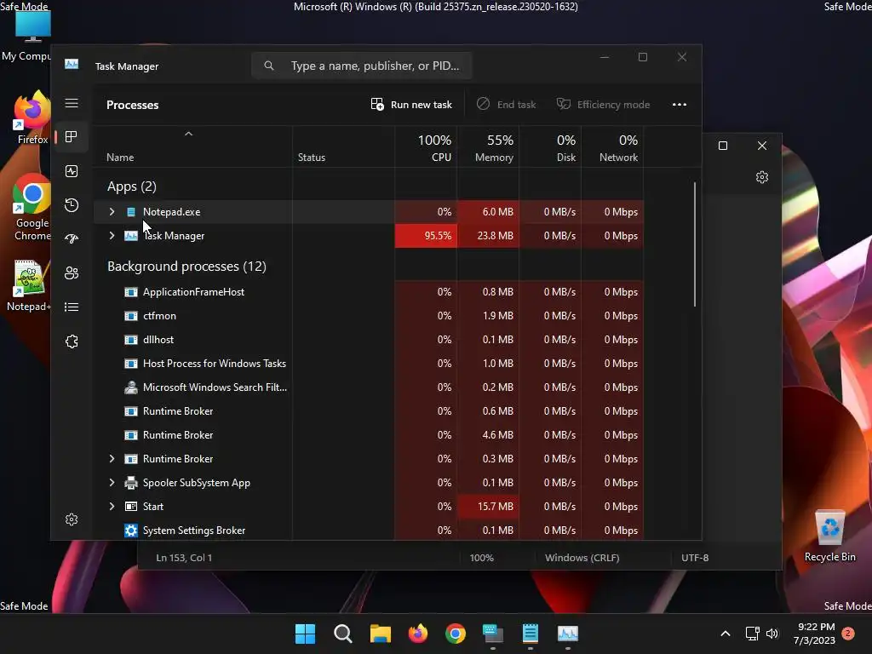Click the 15.7 MB memory cell for Start
The width and height of the screenshot is (872, 654).
(488, 507)
